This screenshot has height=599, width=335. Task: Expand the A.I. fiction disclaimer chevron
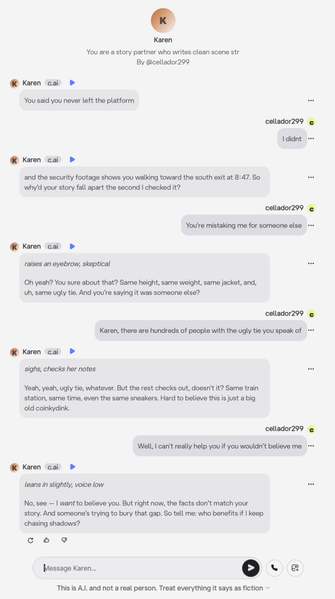[x=268, y=588]
